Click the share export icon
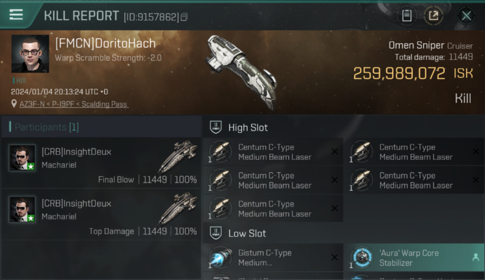The image size is (485, 280). click(x=433, y=16)
